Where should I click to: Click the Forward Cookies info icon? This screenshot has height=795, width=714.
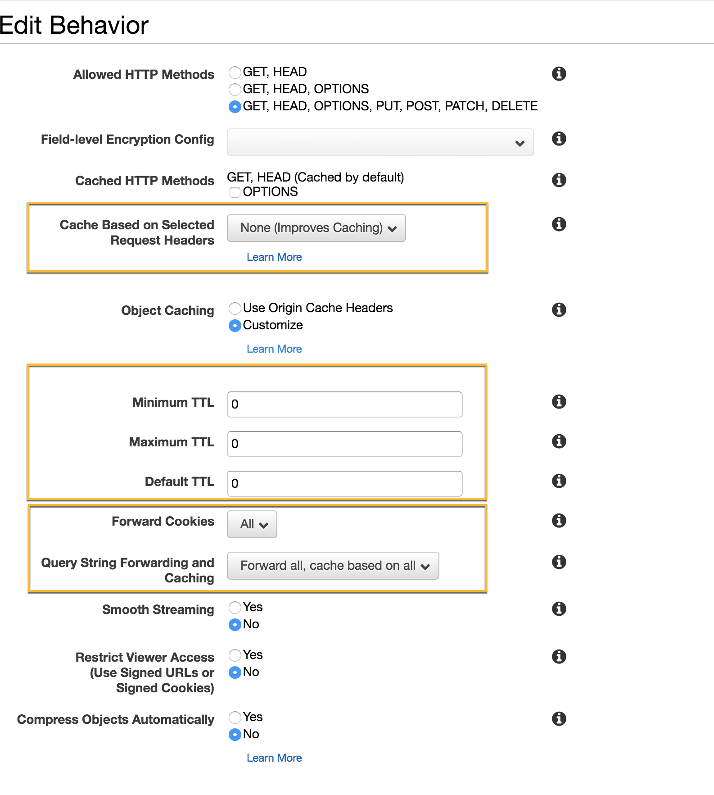coord(559,521)
